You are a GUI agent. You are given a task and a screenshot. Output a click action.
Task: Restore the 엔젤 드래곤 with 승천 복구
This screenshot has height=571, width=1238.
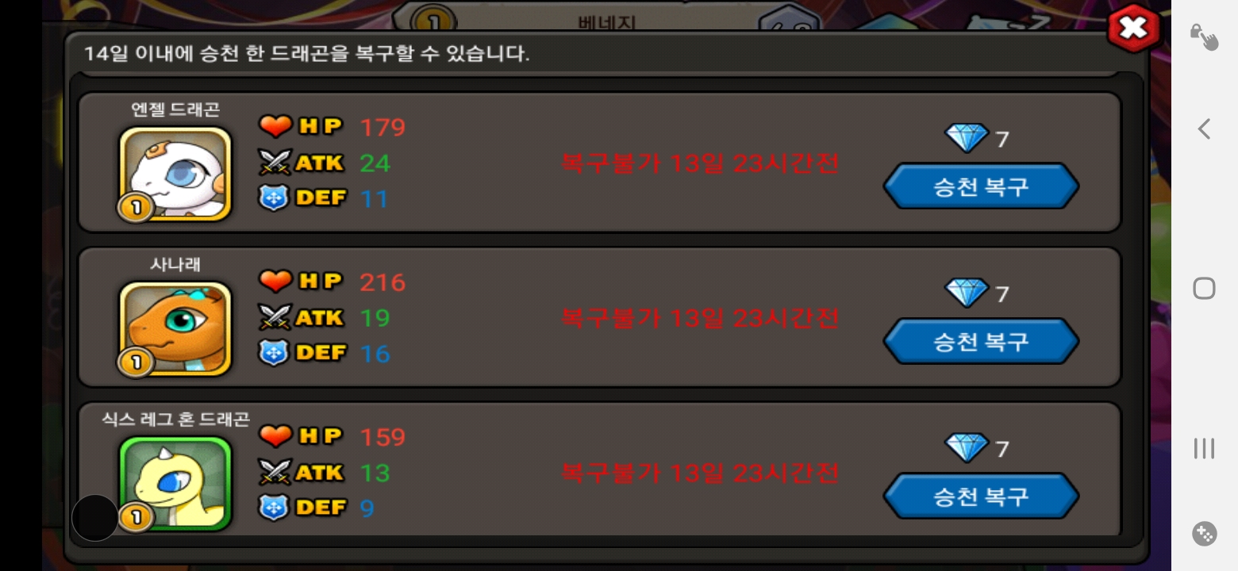(x=981, y=186)
